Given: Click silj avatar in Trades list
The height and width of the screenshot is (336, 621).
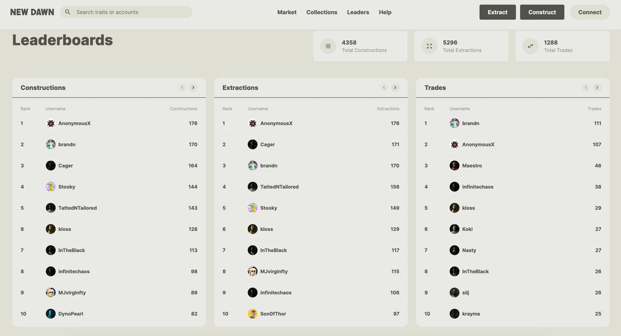Looking at the screenshot, I should click(454, 293).
